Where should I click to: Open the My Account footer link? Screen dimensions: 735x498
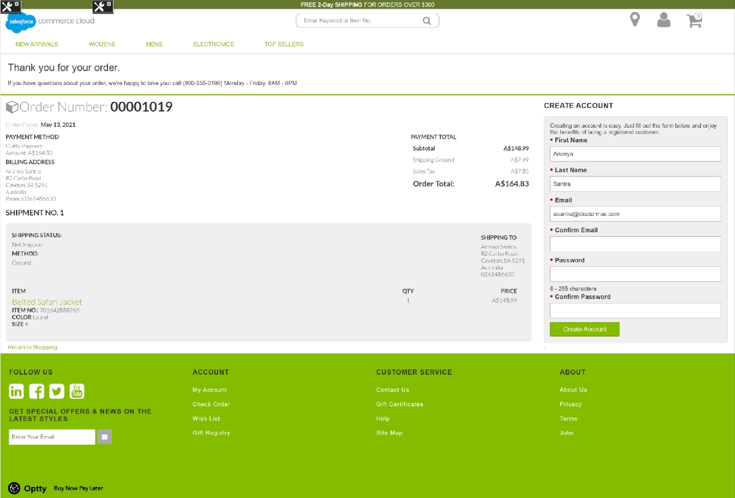(x=209, y=390)
